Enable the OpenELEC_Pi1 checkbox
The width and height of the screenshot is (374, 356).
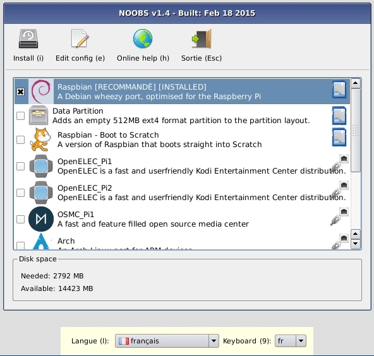tap(20, 166)
